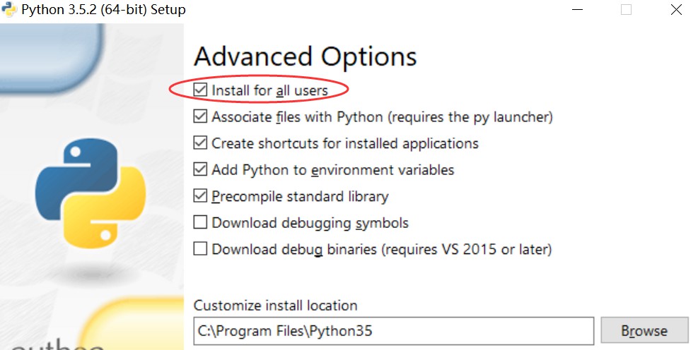Image resolution: width=698 pixels, height=350 pixels.
Task: Close the Python 3.5.2 Setup window
Action: click(676, 9)
